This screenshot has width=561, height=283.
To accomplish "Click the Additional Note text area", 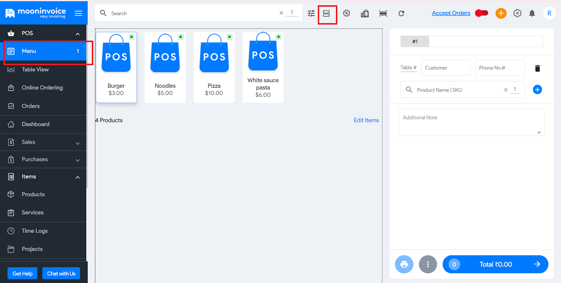I will (471, 122).
